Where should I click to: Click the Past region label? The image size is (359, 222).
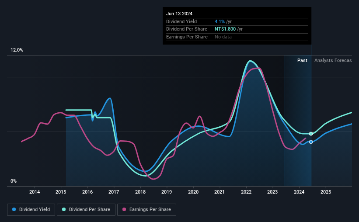[x=302, y=60]
